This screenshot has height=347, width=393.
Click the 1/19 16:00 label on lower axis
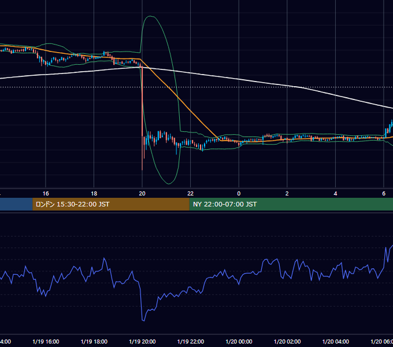pyautogui.click(x=46, y=341)
